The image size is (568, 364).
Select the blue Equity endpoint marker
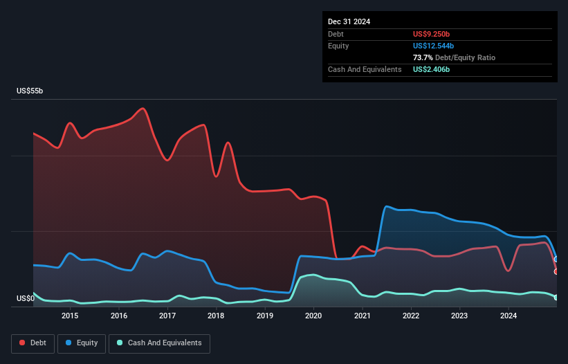pos(557,260)
